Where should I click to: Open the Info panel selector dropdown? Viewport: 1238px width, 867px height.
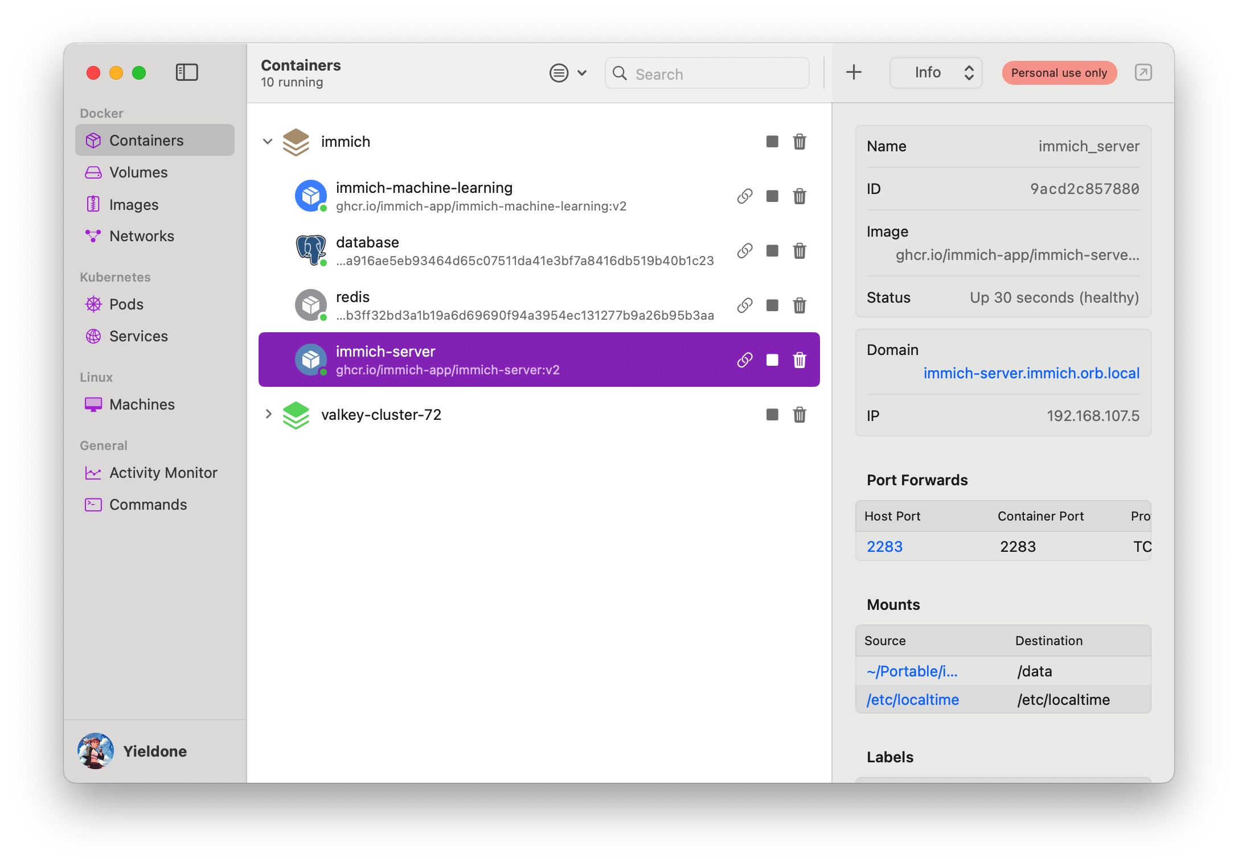pyautogui.click(x=936, y=72)
